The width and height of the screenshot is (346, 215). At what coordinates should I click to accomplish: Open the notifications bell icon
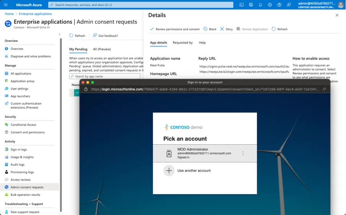coord(260,5)
